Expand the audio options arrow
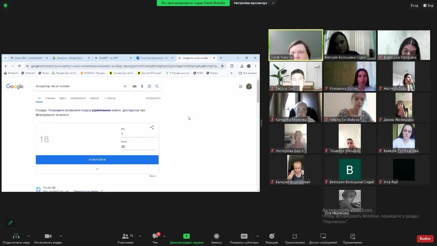Viewport: 437px width, 246px height. coord(28,236)
